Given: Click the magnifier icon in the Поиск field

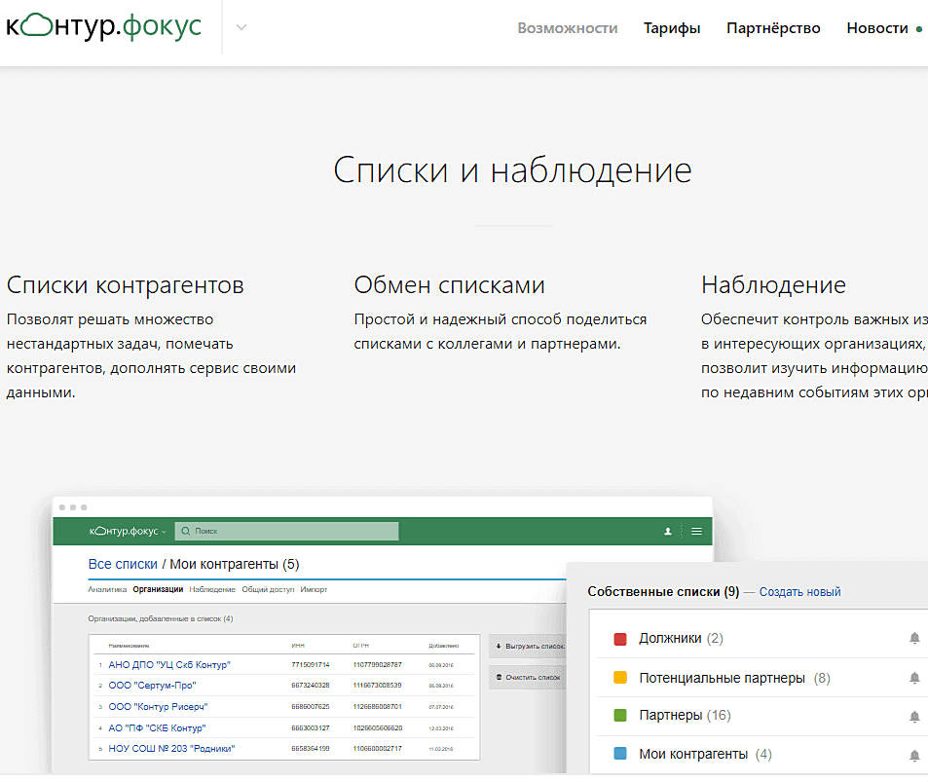Looking at the screenshot, I should pos(185,532).
